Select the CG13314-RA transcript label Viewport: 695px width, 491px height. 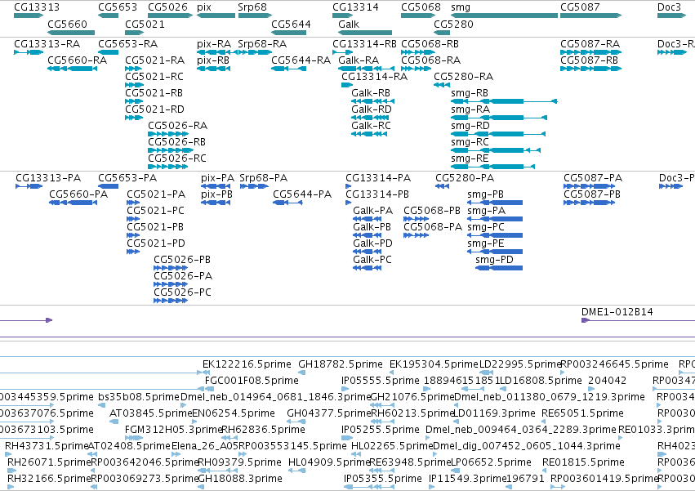pyautogui.click(x=375, y=76)
